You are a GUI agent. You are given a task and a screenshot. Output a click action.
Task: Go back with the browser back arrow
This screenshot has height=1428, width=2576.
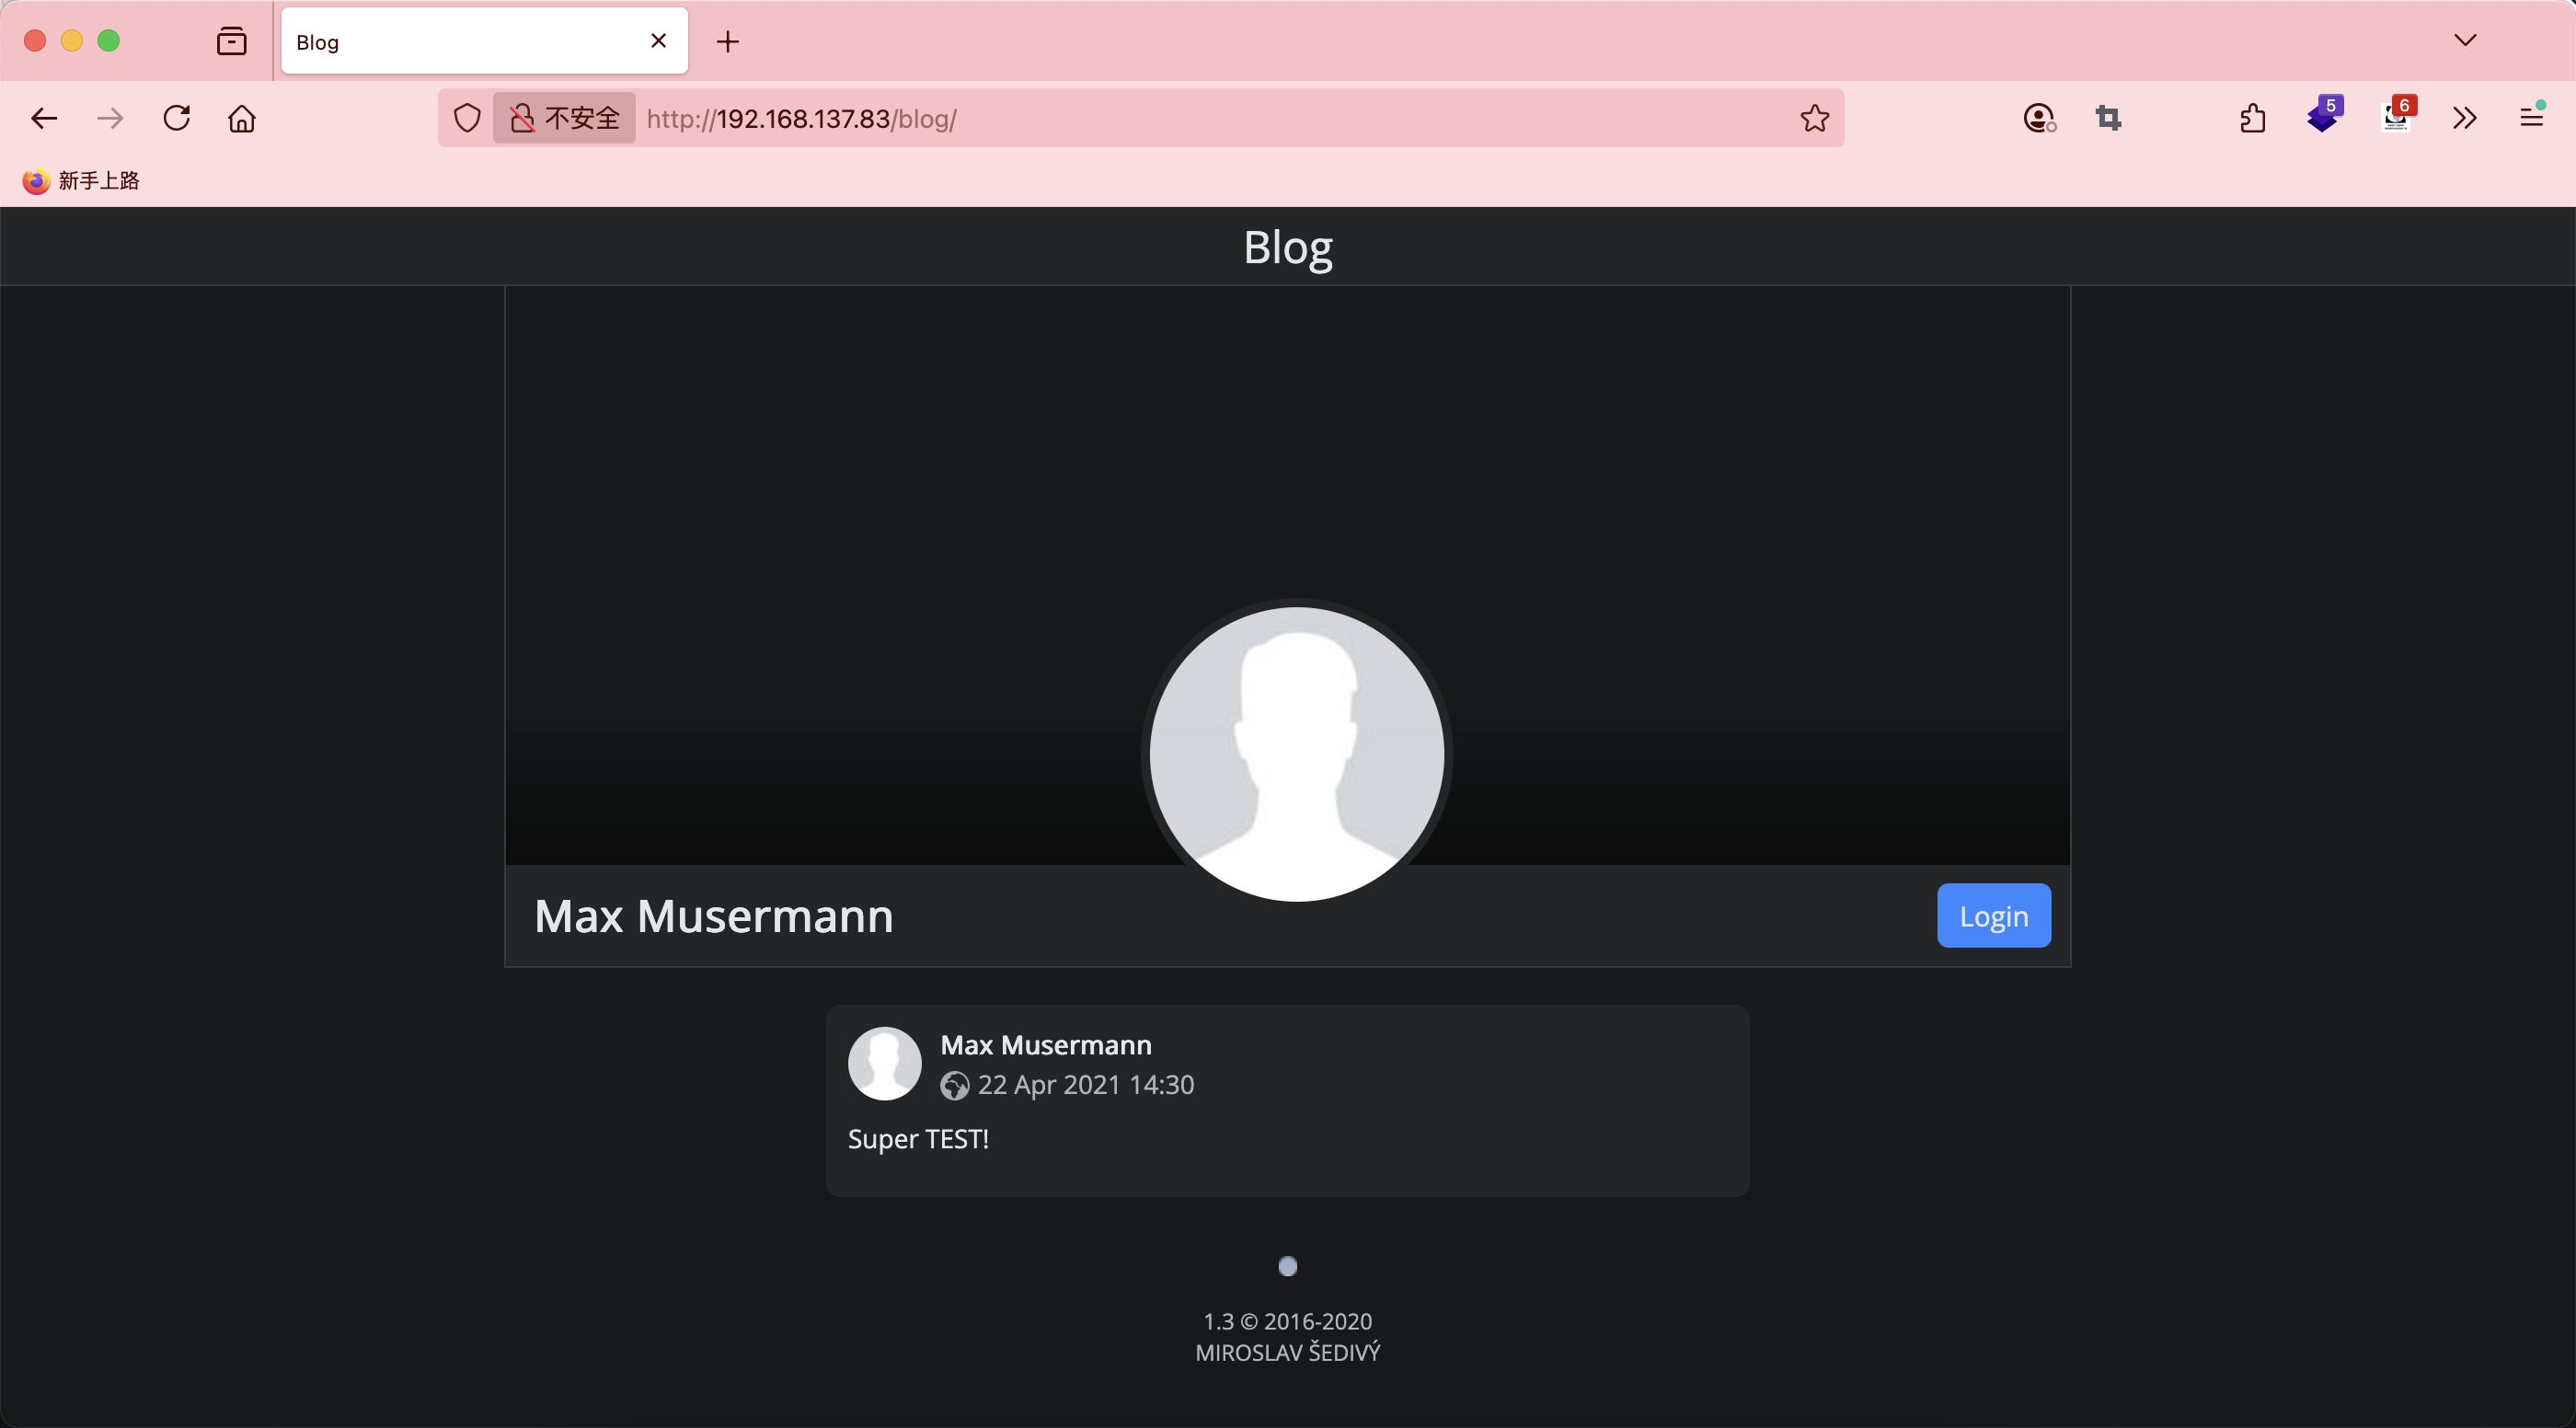click(44, 118)
